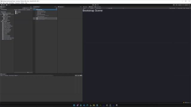Screen dimensions: 191x107
Task: Click the Windows Start button on the taskbar
Action: 74,105
